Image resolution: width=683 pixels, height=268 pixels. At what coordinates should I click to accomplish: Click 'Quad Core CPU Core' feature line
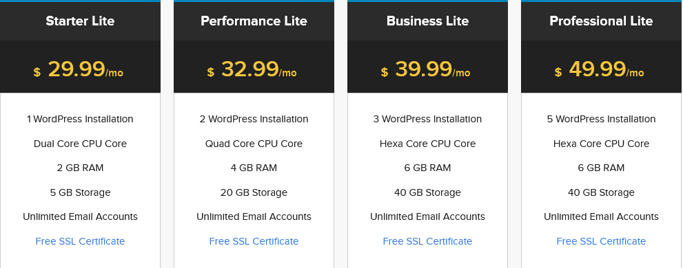pos(254,144)
